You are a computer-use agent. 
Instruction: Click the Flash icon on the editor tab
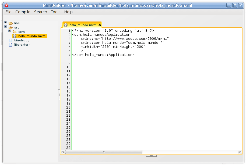65,25
